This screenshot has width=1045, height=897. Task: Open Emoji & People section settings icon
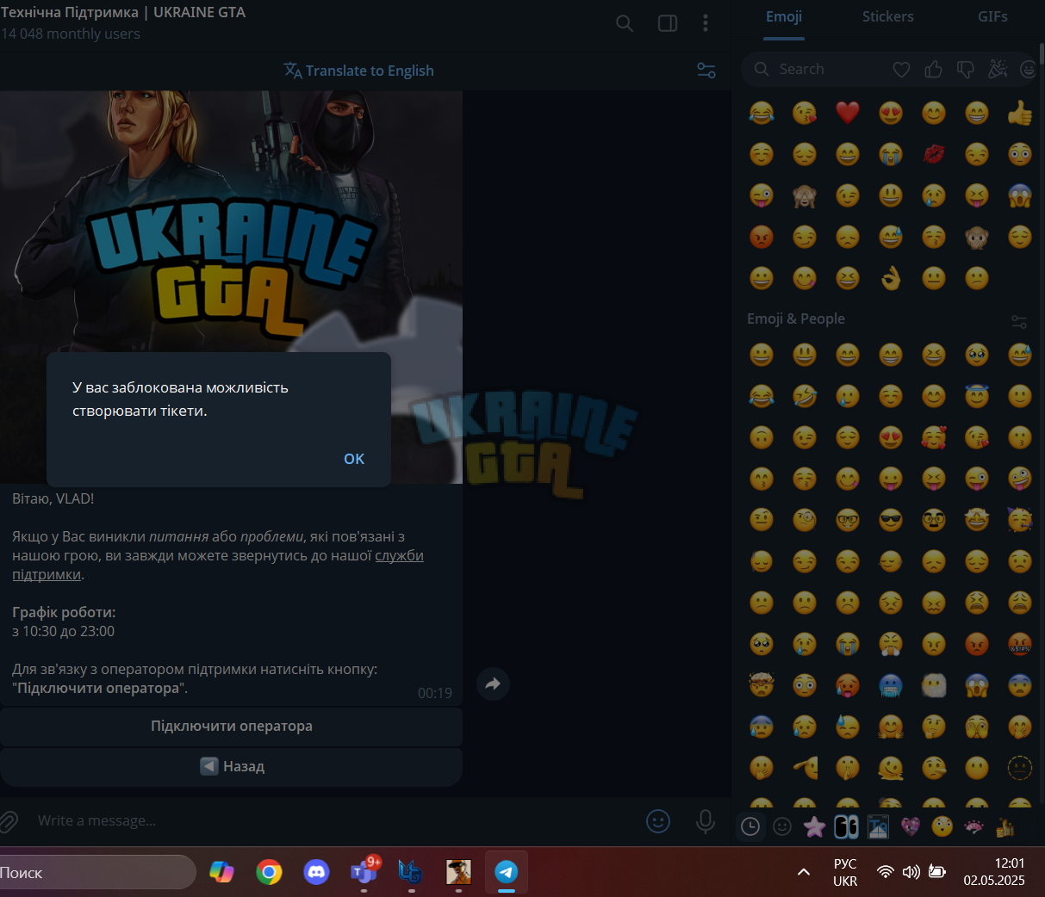tap(1019, 321)
